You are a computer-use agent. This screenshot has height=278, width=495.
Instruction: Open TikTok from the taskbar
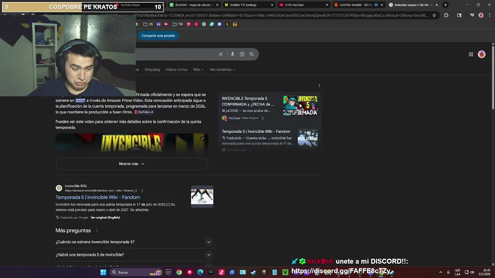(222, 273)
